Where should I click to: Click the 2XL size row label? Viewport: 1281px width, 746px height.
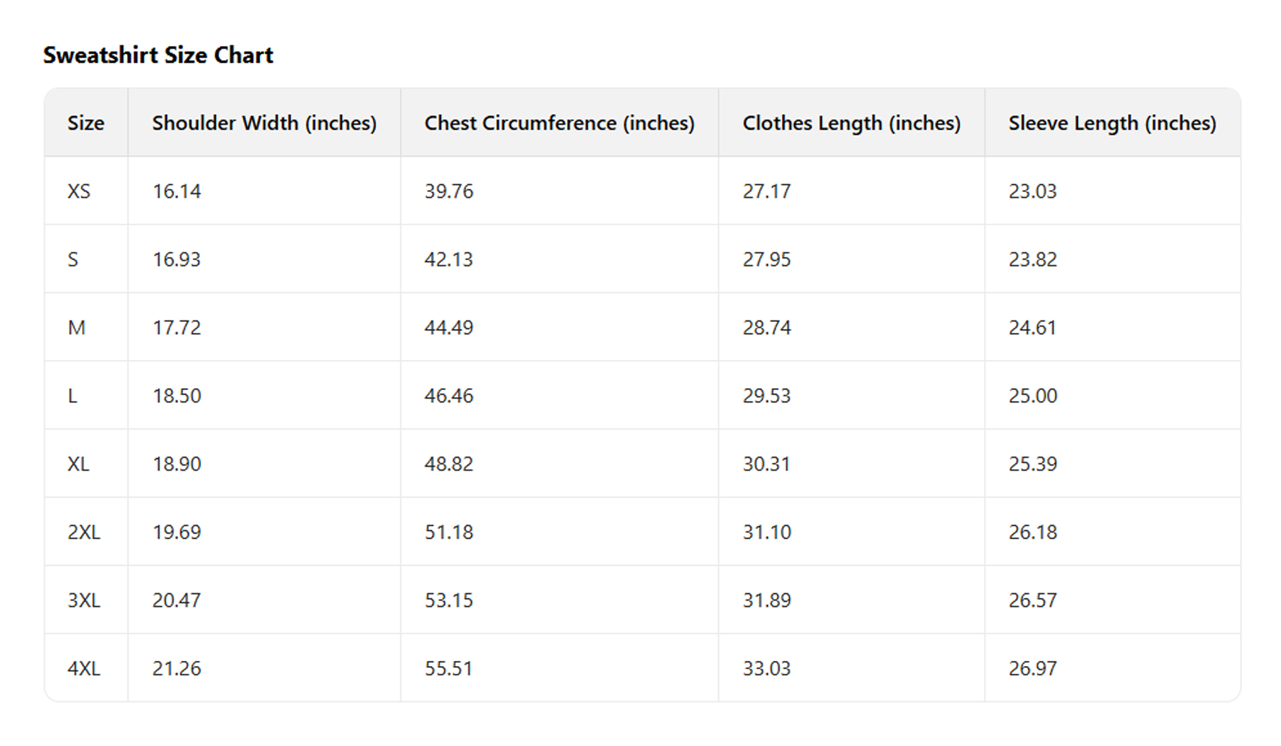[x=84, y=532]
